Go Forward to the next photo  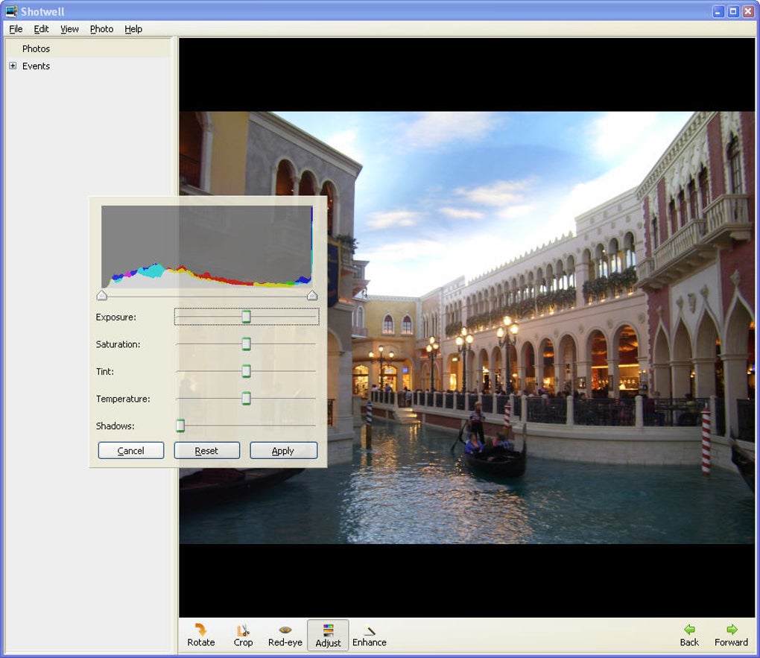(731, 635)
